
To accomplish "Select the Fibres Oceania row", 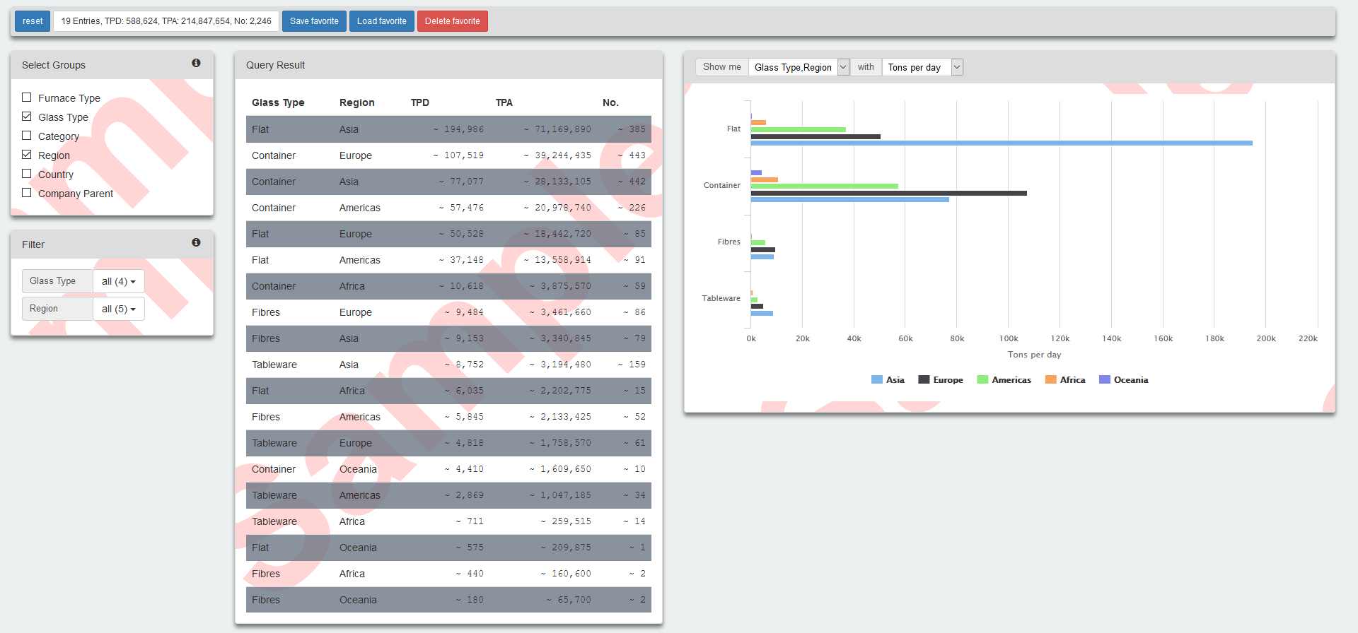I will click(x=448, y=600).
